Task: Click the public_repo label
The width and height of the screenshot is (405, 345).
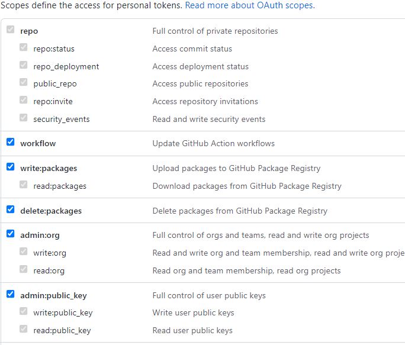Action: coord(55,84)
